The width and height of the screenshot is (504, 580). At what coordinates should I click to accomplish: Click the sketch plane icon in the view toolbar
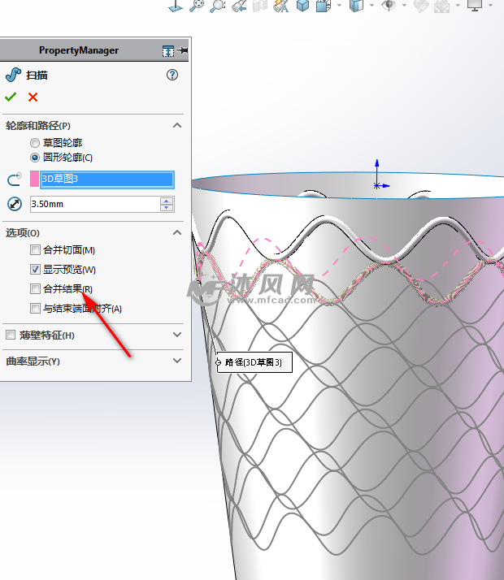[176, 6]
